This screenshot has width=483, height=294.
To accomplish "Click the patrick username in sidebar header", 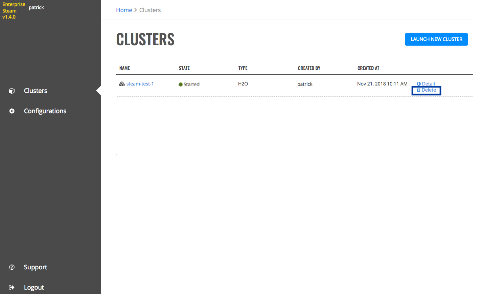I will point(36,7).
